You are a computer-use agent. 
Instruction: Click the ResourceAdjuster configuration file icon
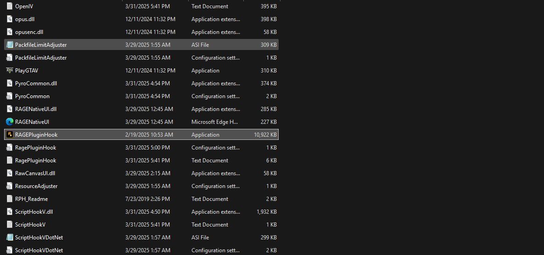[x=10, y=186]
